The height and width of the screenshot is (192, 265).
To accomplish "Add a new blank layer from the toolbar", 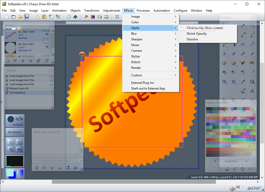I will coord(51,17).
